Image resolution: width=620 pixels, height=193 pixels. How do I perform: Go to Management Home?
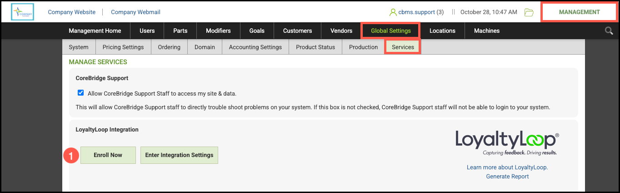pos(95,31)
